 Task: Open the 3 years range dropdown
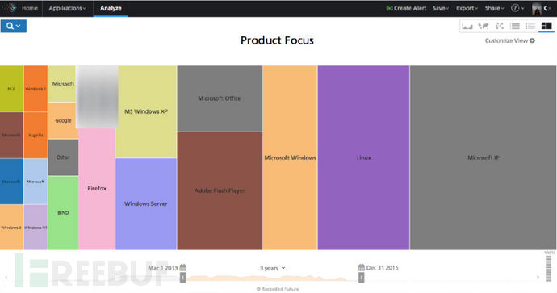(273, 268)
